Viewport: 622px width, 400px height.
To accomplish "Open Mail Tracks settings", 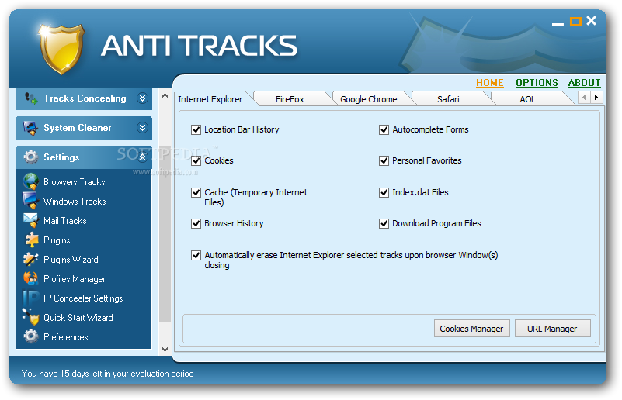I will (65, 221).
